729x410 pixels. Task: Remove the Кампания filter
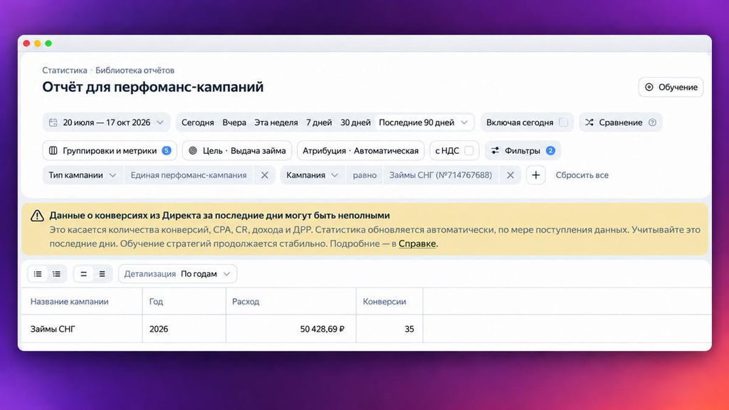click(510, 175)
